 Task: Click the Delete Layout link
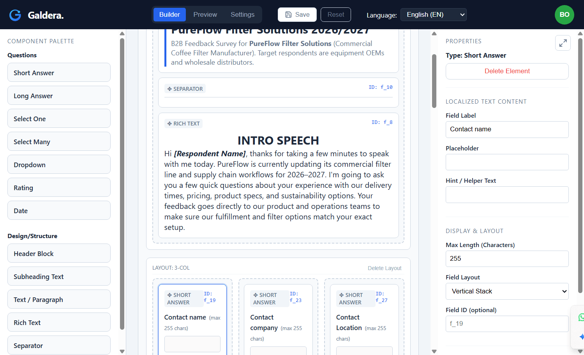click(x=384, y=268)
